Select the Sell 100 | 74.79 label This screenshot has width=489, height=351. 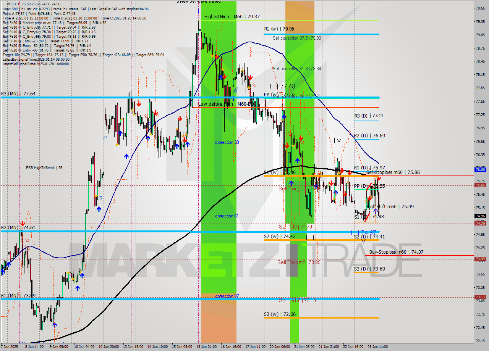[x=295, y=227]
